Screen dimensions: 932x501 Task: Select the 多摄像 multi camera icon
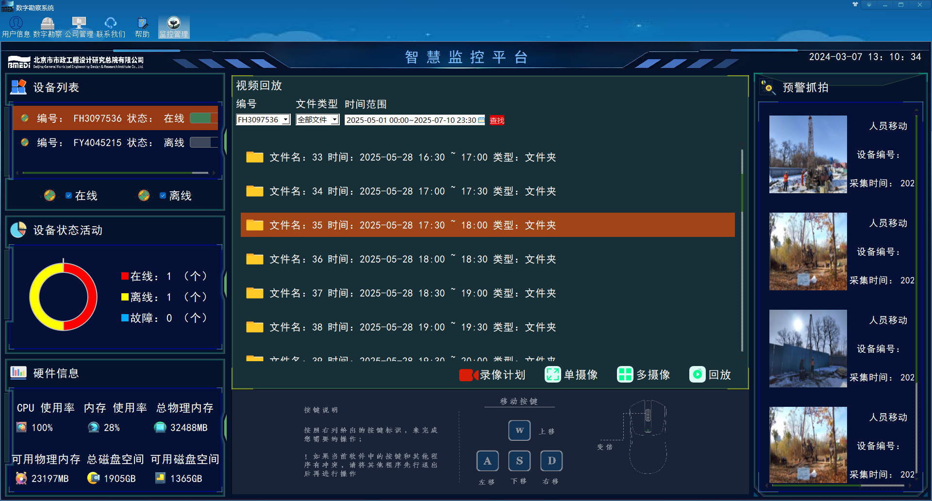[625, 374]
